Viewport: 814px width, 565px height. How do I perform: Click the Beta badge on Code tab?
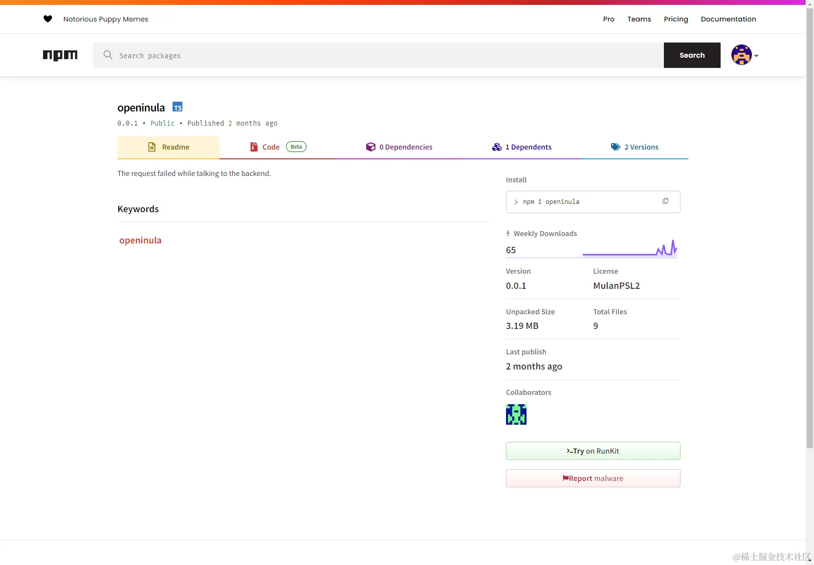point(296,147)
